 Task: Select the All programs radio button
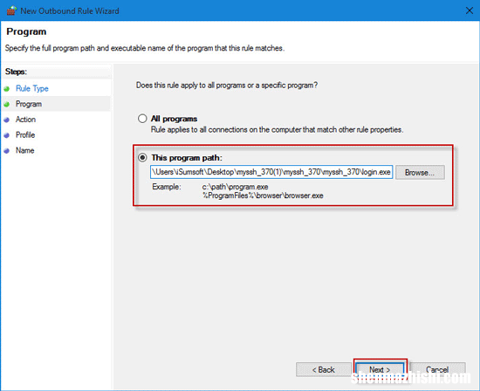pos(142,119)
